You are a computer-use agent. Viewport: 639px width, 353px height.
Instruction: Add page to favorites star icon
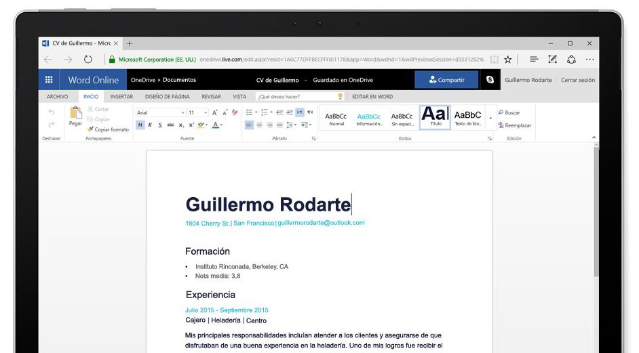tap(508, 60)
